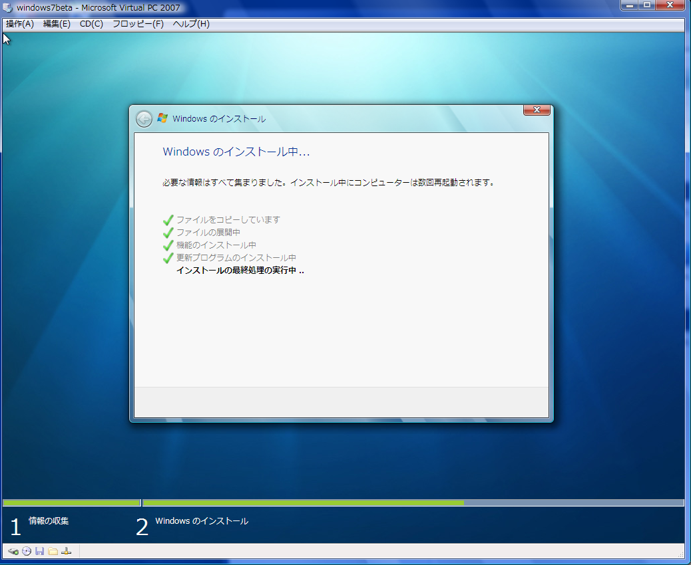691x565 pixels.
Task: Click the text ファイルをコピーしています
Action: (228, 219)
